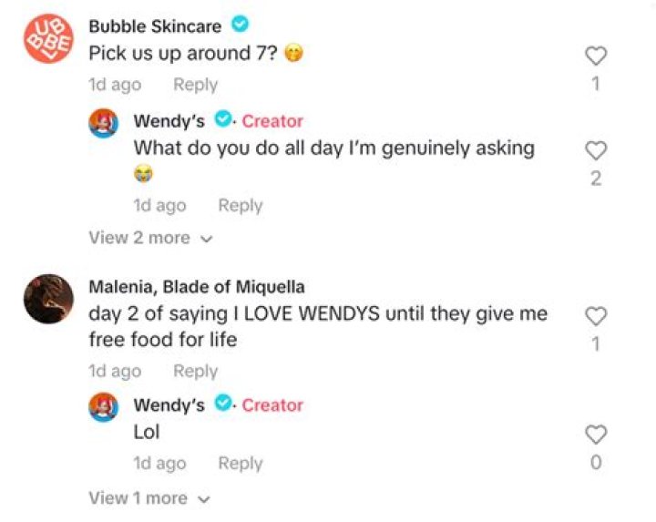Expand "View 2 more" replies
Screen dimensions: 656x522
(x=149, y=238)
